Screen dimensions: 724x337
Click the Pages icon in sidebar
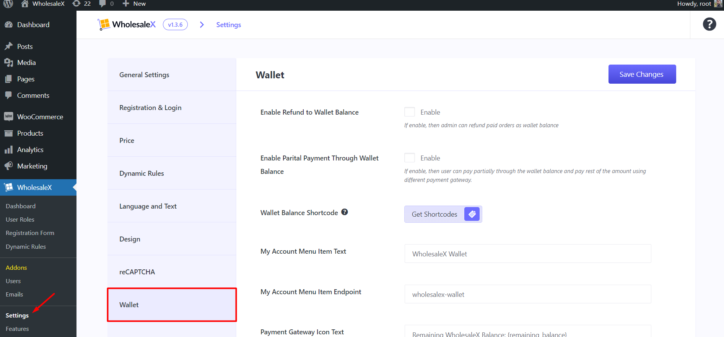9,79
